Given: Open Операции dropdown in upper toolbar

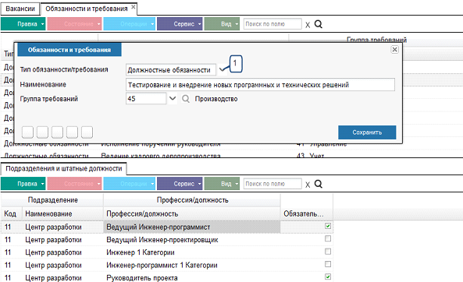Looking at the screenshot, I should click(130, 24).
